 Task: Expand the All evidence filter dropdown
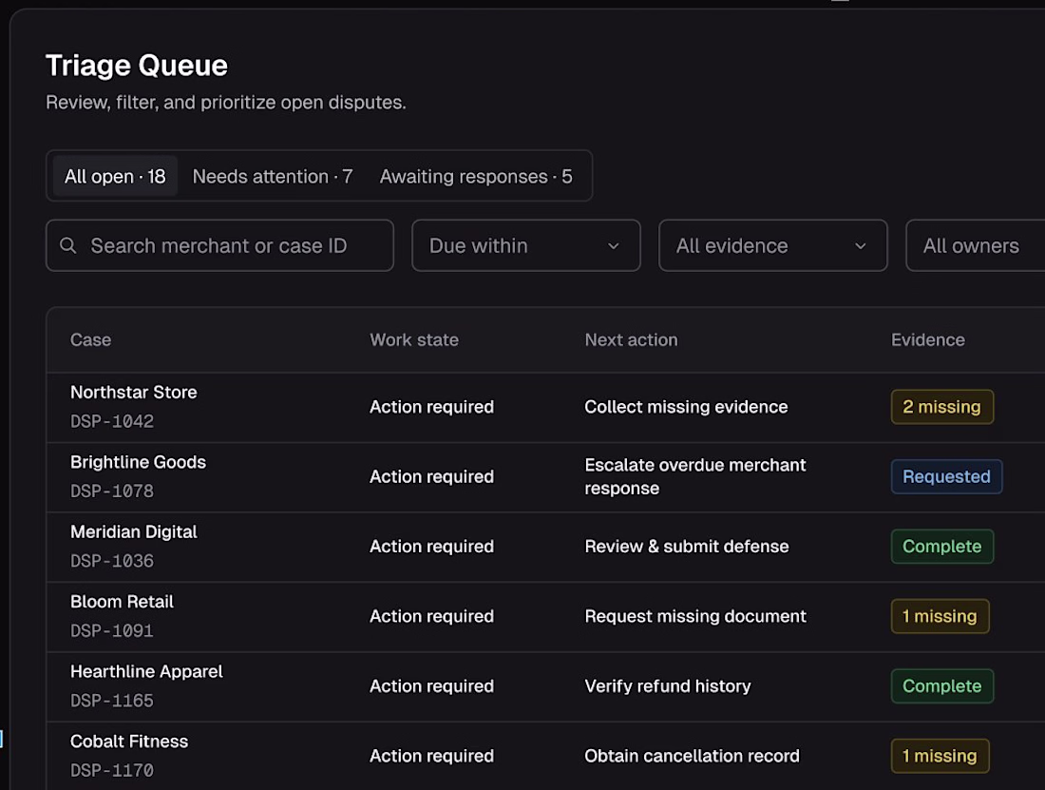pos(773,245)
